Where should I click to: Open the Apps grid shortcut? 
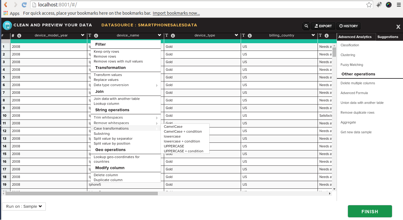pos(11,13)
